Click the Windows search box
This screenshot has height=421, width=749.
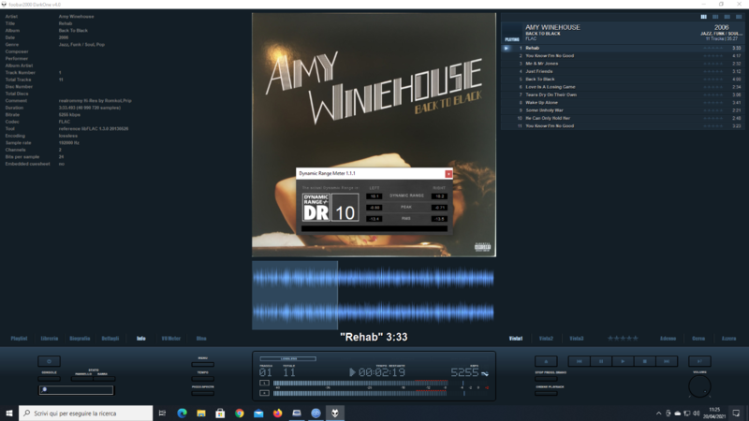pyautogui.click(x=84, y=413)
